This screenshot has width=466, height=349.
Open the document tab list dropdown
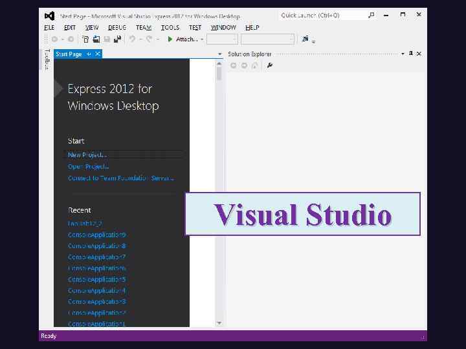220,54
